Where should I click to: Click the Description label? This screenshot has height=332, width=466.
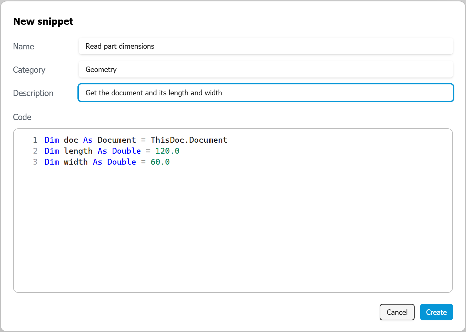[x=33, y=93]
